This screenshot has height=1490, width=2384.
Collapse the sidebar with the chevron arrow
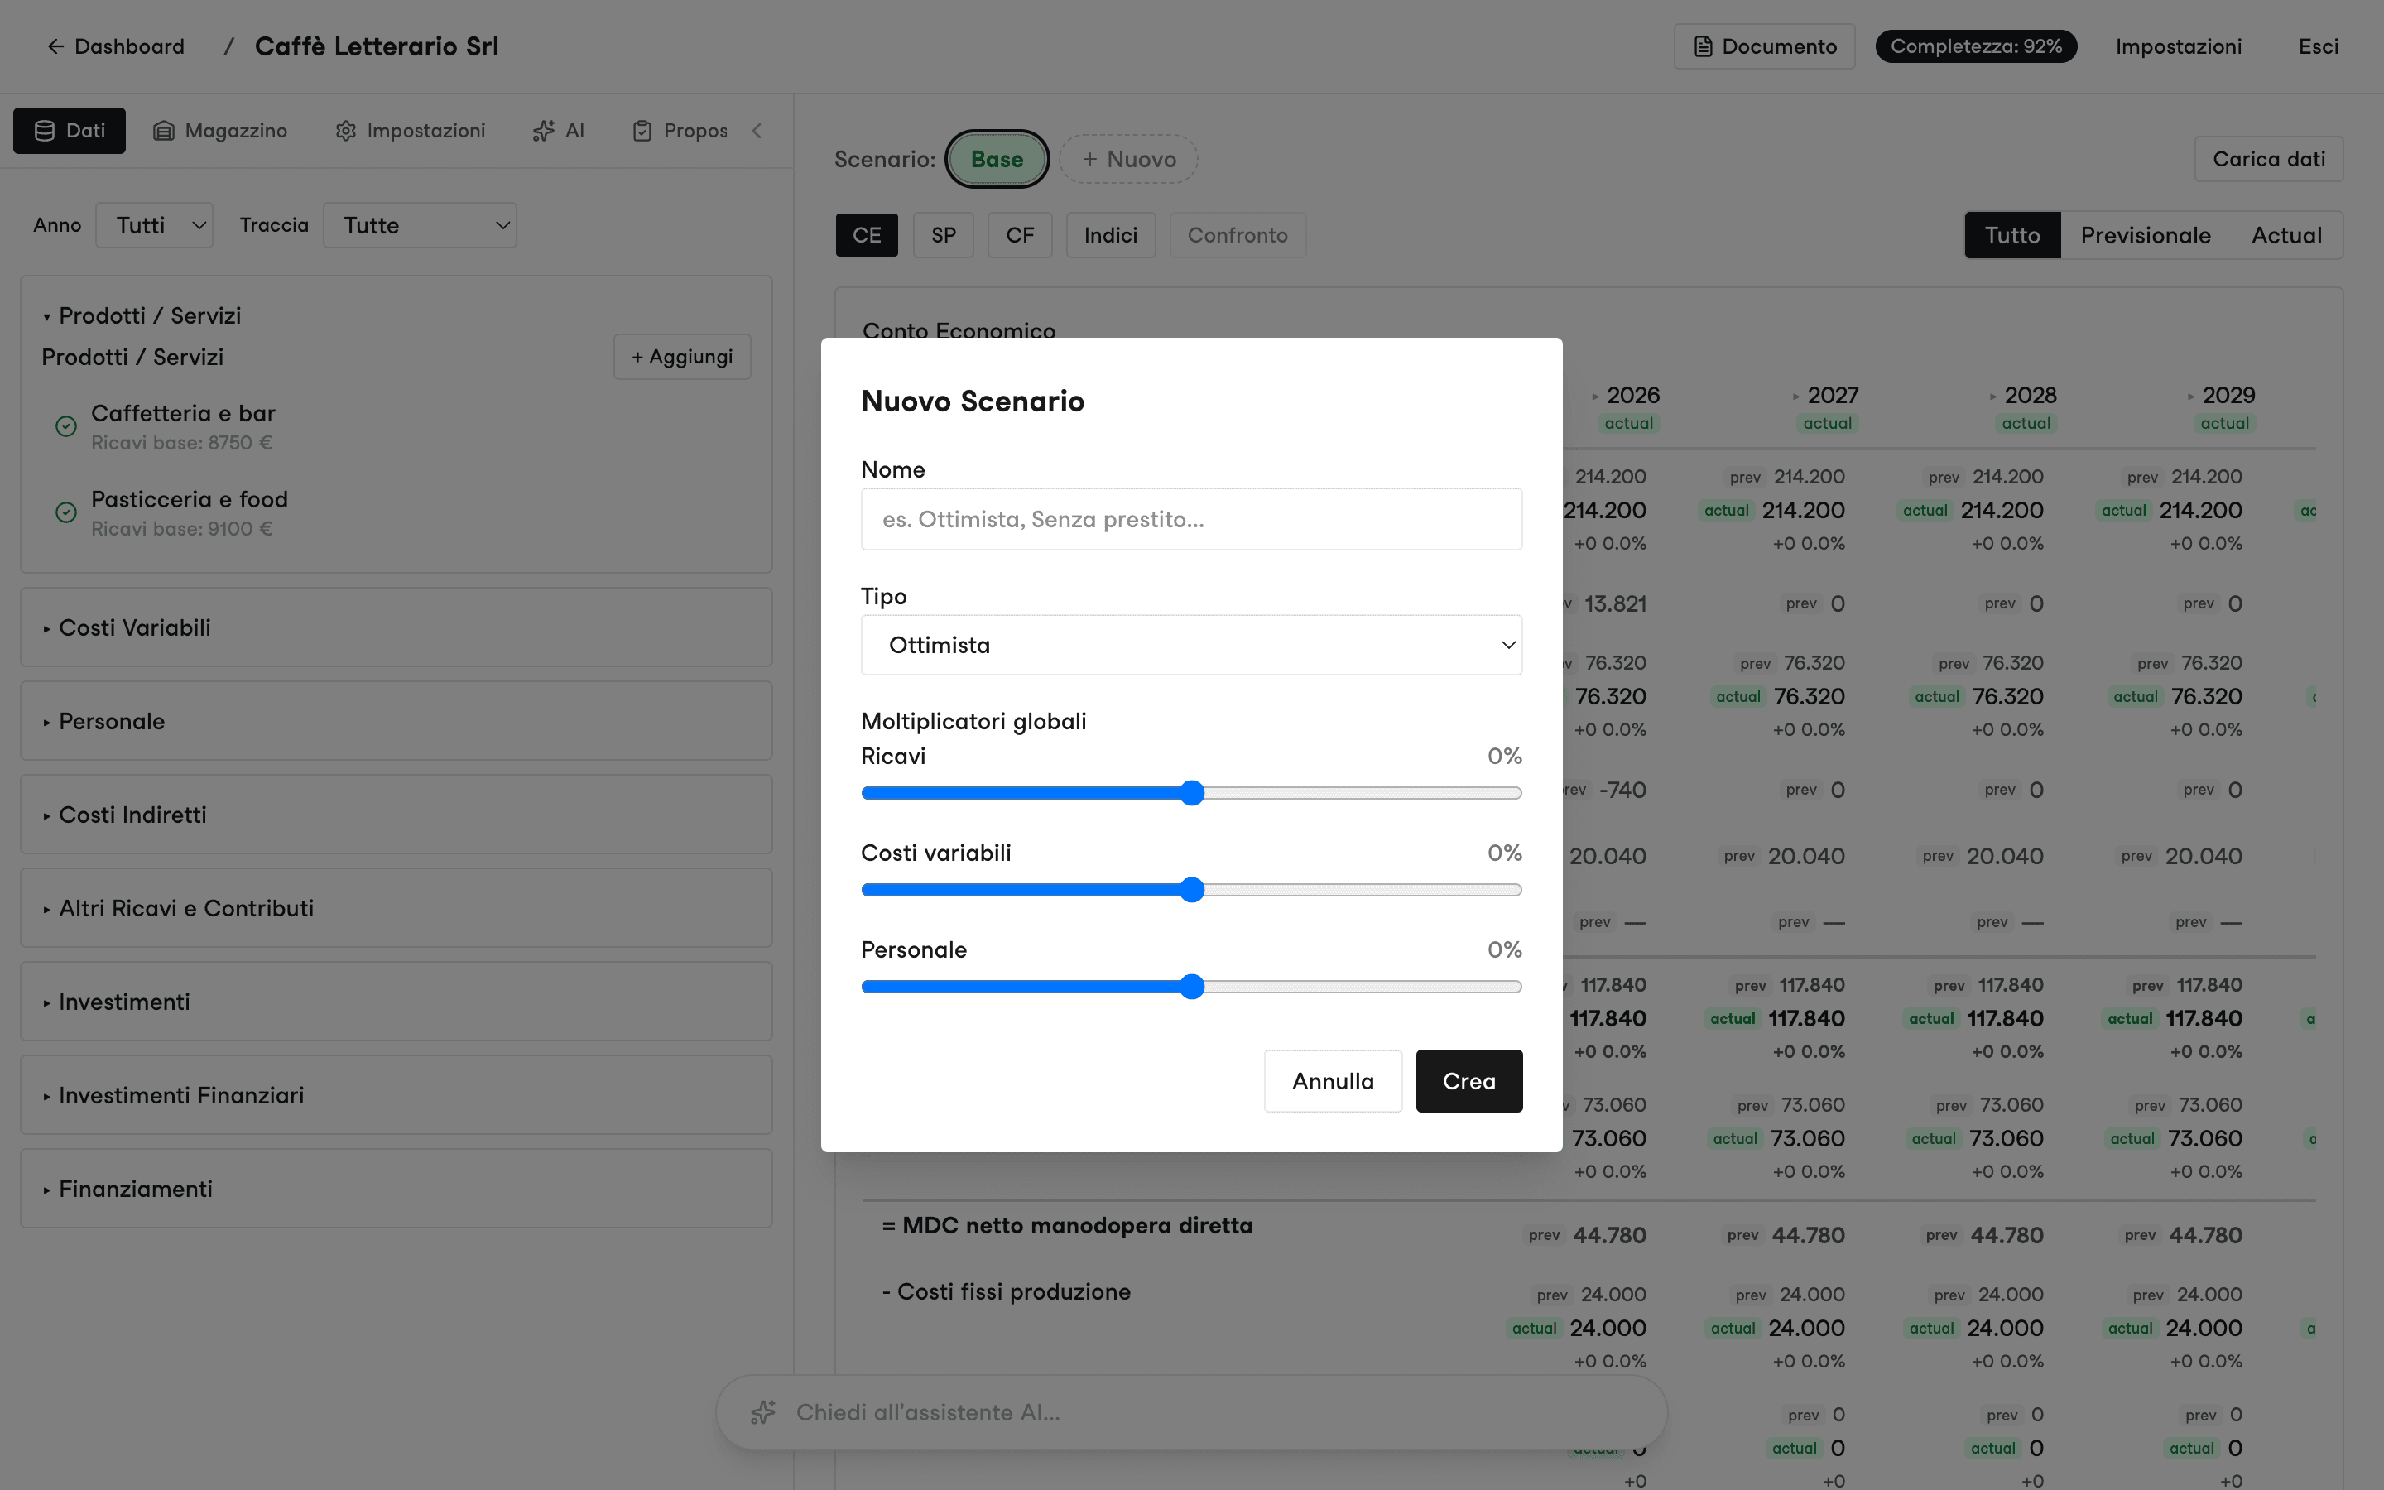coord(757,130)
